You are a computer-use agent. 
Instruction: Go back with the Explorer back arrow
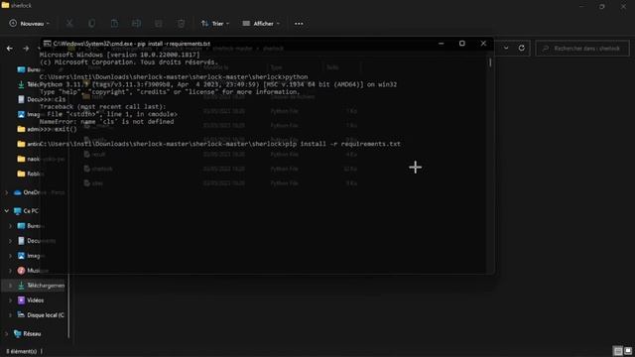click(x=9, y=49)
